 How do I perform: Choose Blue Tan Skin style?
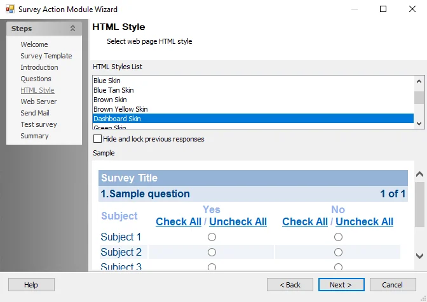253,90
